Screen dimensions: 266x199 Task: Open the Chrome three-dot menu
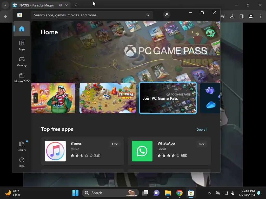260,16
